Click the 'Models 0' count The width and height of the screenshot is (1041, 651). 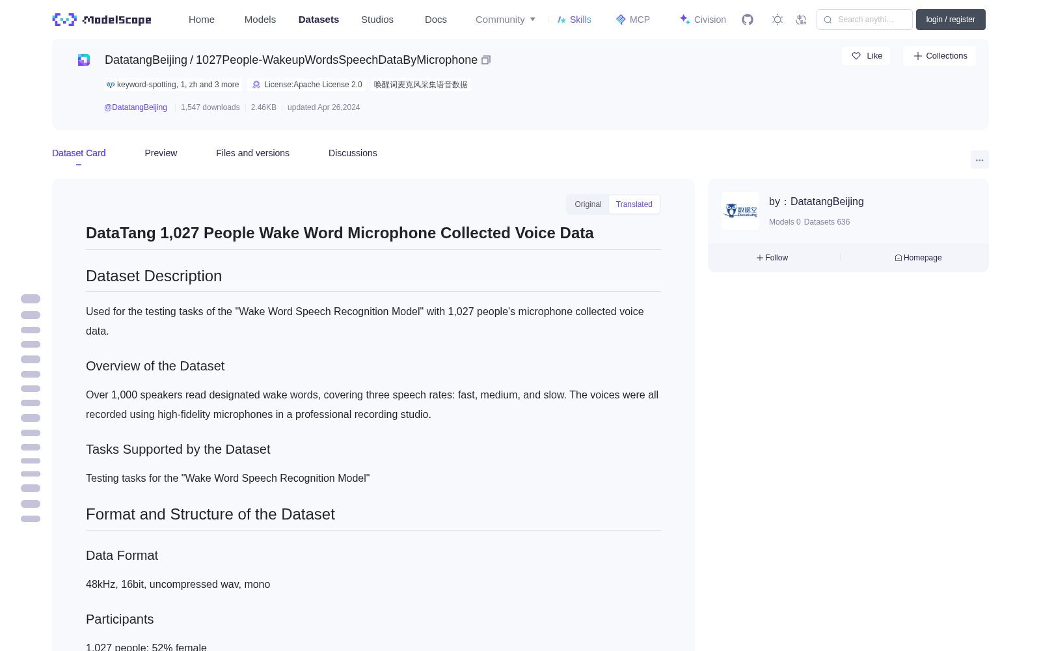click(785, 222)
